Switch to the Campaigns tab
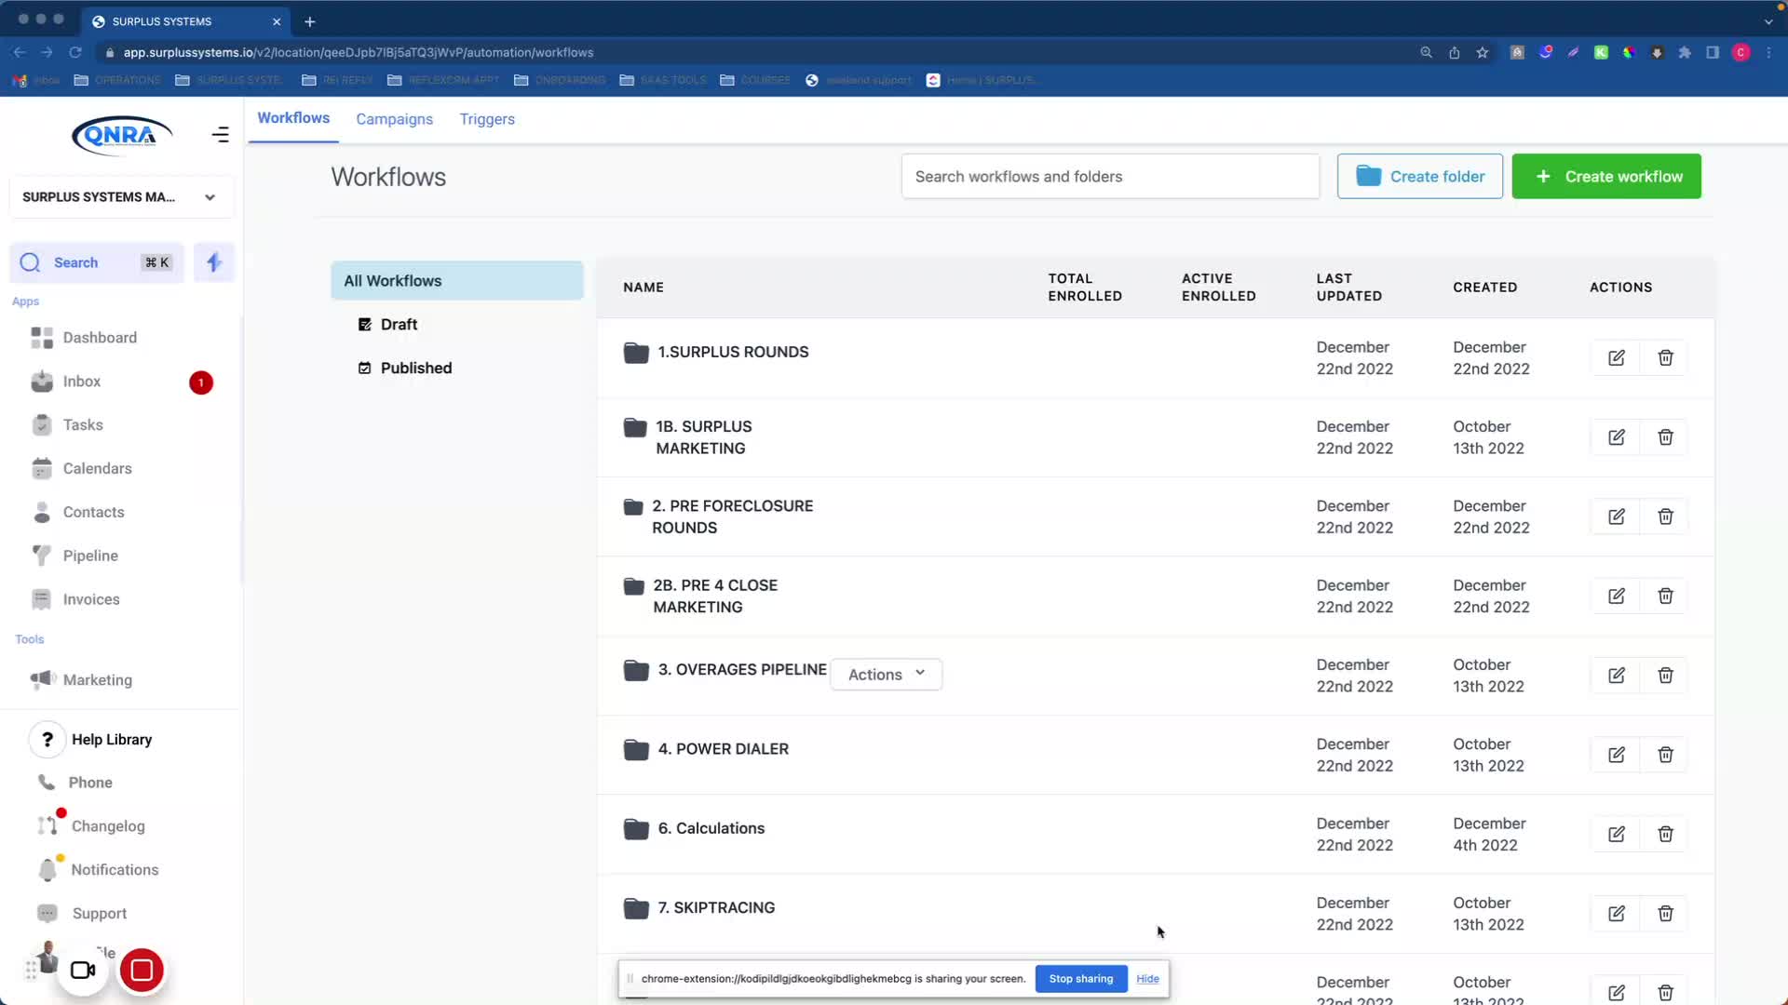This screenshot has width=1788, height=1005. (x=394, y=119)
